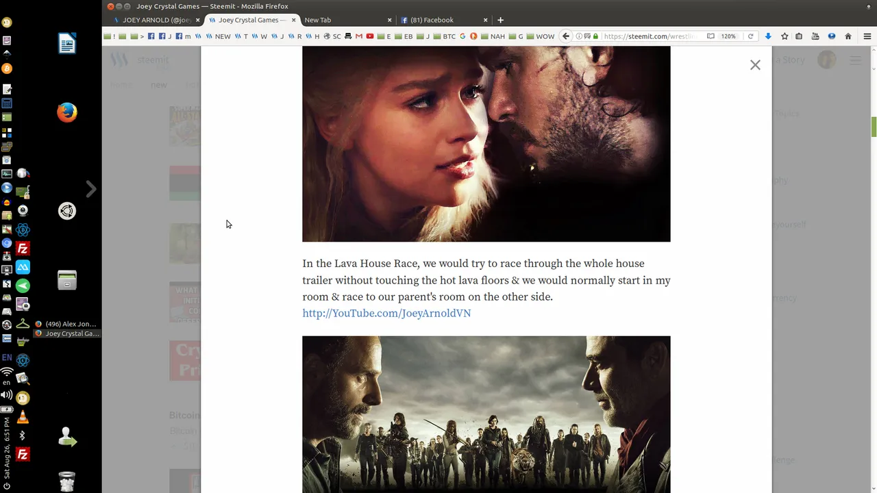Open the Ubuntu circle logo icon
Viewport: 877px width, 493px height.
(67, 211)
